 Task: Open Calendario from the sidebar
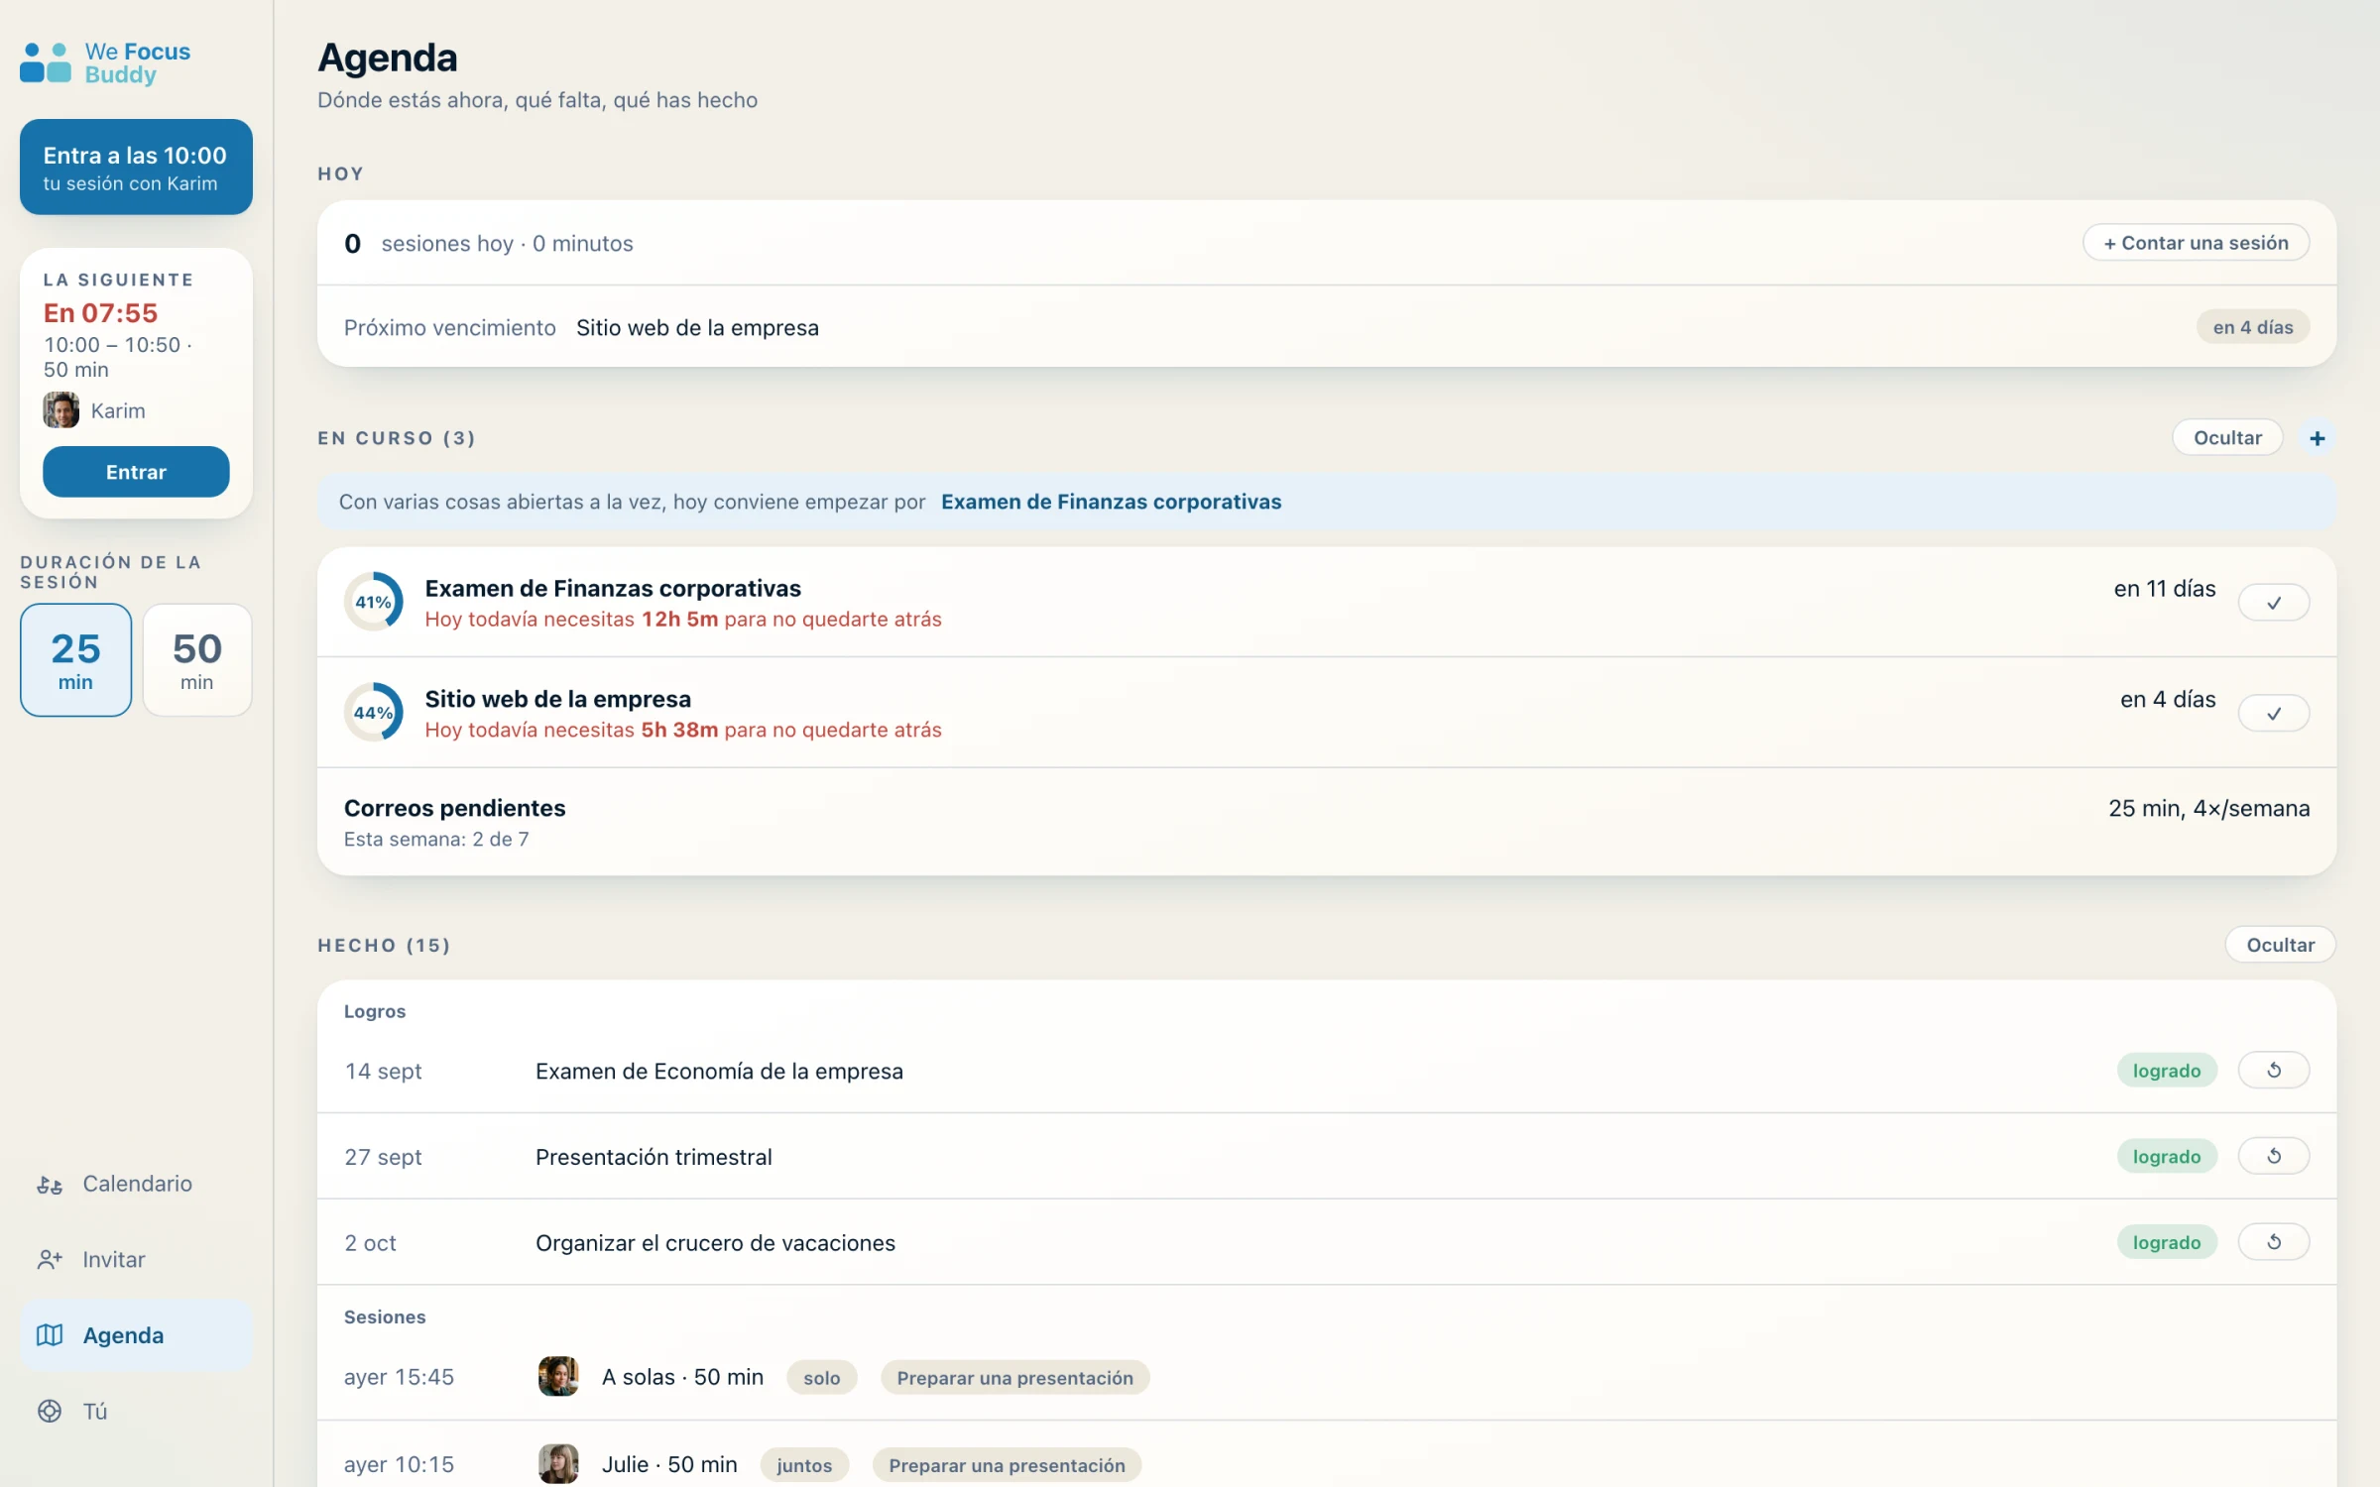136,1184
